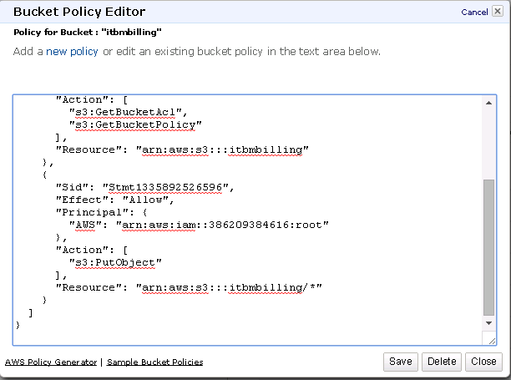Screen dimensions: 511x380
Task: Click the scrollbar up arrow in the policy text area
Action: (488, 103)
